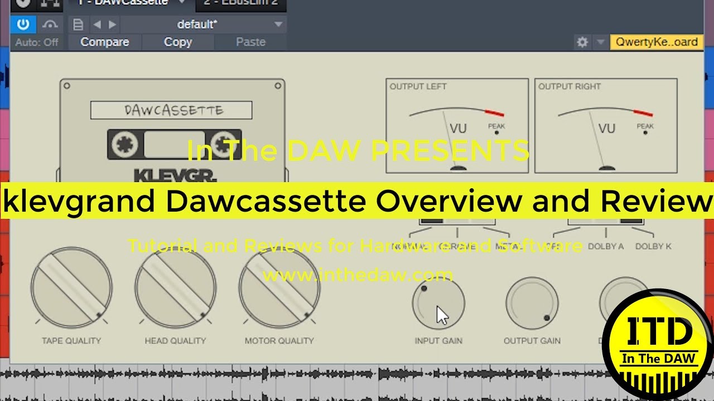Image resolution: width=714 pixels, height=401 pixels.
Task: Click the Paste button
Action: tap(250, 42)
